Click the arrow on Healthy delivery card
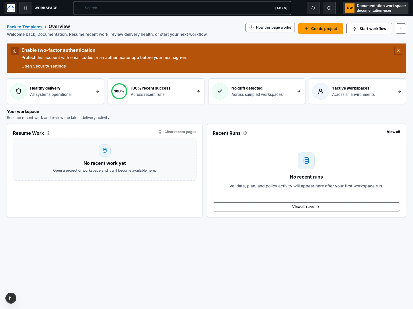Viewport: 413px width, 309px height. tap(98, 91)
